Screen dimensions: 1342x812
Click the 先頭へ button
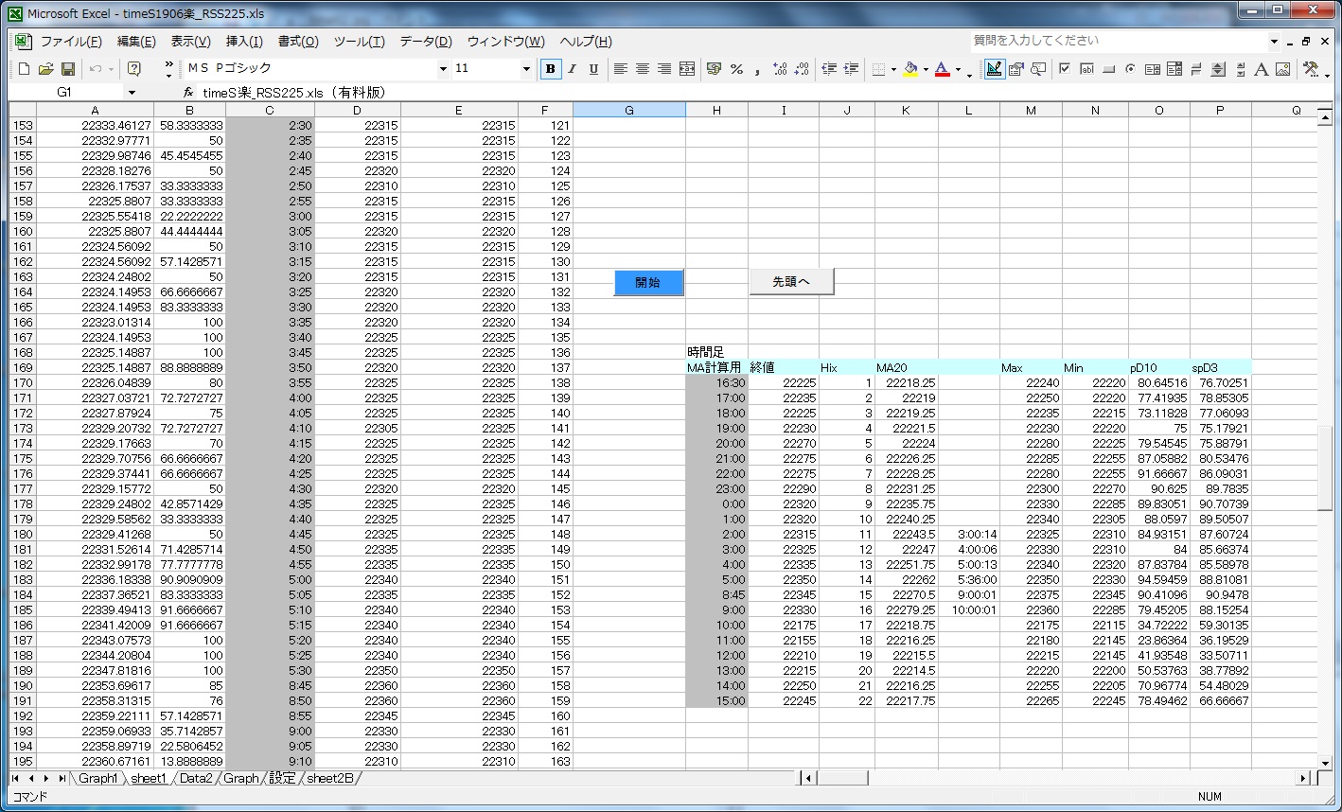tap(791, 281)
